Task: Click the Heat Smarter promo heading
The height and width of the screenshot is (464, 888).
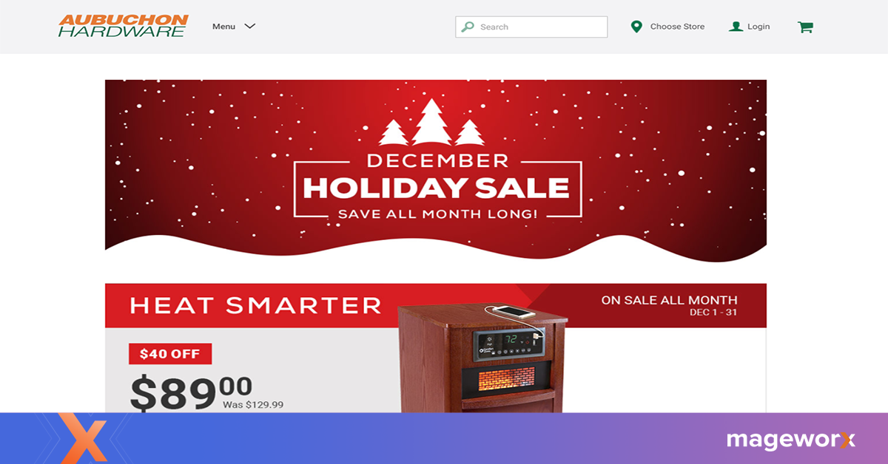Action: point(255,305)
